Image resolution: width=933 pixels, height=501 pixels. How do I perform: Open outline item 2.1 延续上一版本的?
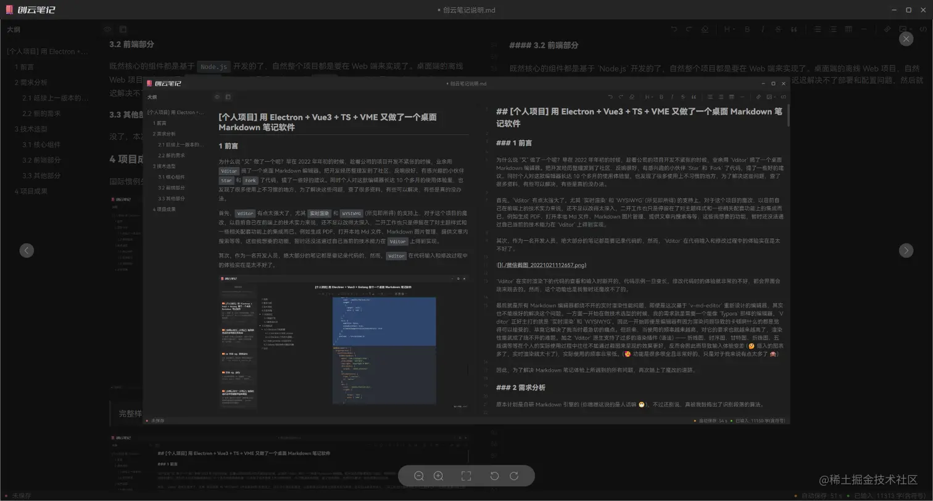click(55, 98)
